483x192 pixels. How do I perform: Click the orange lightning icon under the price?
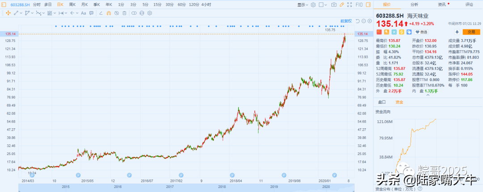pyautogui.click(x=386, y=32)
